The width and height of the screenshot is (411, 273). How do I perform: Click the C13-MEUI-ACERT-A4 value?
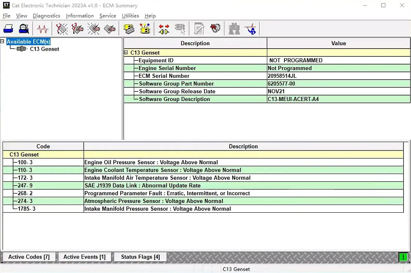[293, 99]
